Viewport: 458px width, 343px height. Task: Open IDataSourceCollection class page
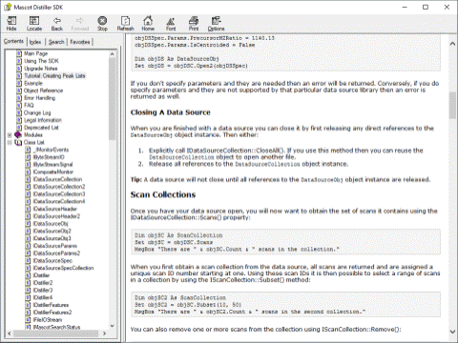coord(57,179)
